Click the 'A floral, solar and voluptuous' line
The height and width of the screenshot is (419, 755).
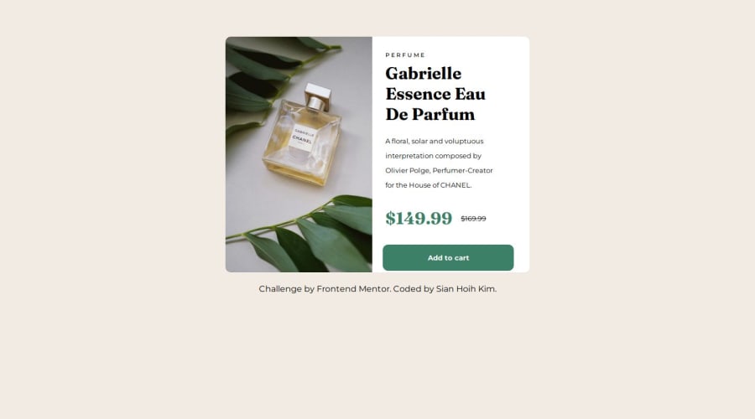coord(435,142)
